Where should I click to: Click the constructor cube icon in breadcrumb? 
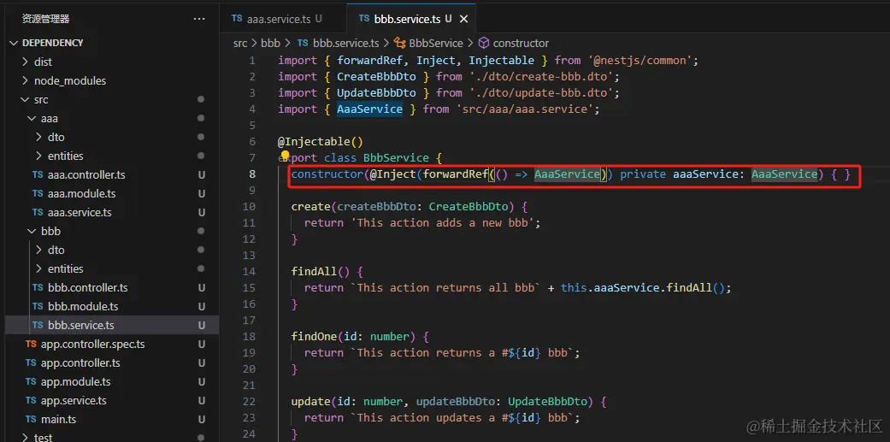484,43
